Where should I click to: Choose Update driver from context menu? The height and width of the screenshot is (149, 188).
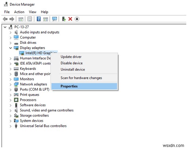(84, 57)
